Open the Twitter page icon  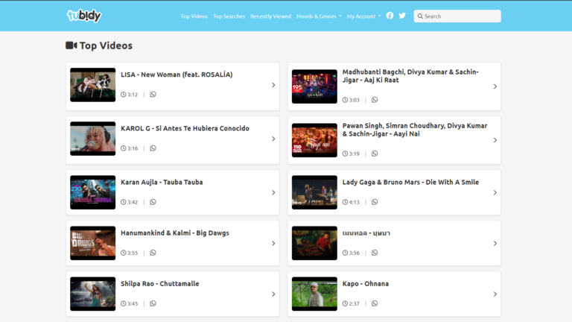(402, 16)
